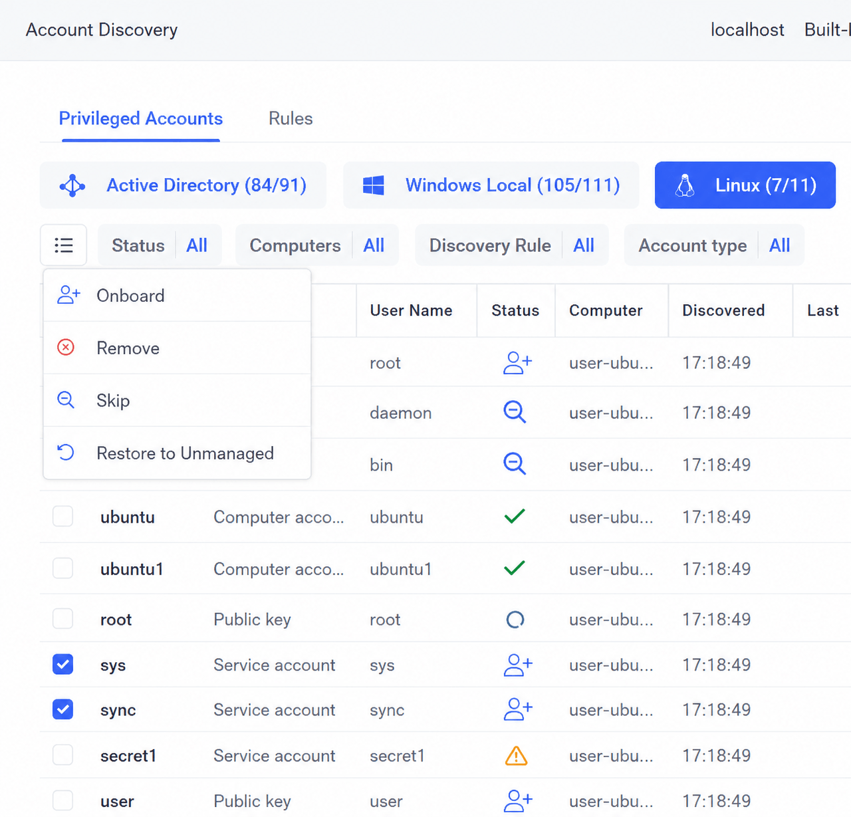Click the loading status icon for Public key root
This screenshot has width=851, height=817.
point(515,620)
